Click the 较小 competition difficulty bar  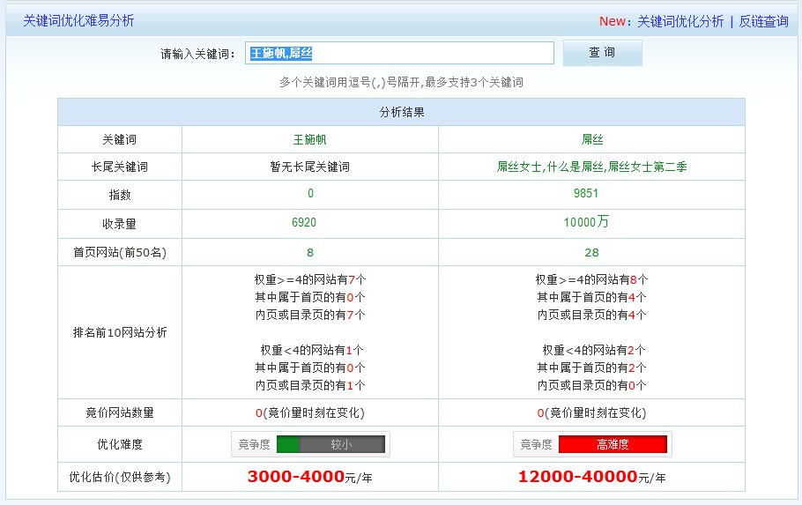click(330, 444)
